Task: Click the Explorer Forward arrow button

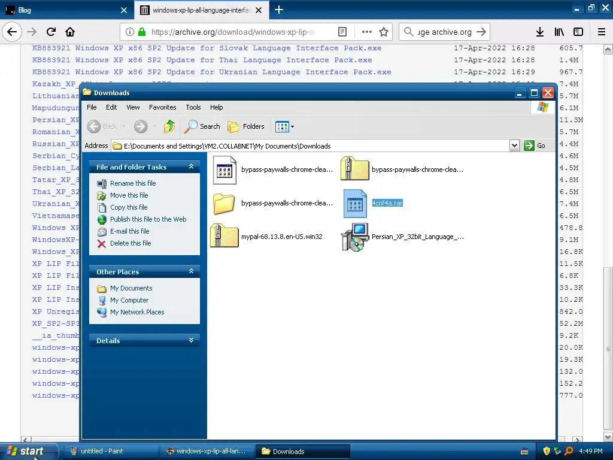Action: point(141,126)
